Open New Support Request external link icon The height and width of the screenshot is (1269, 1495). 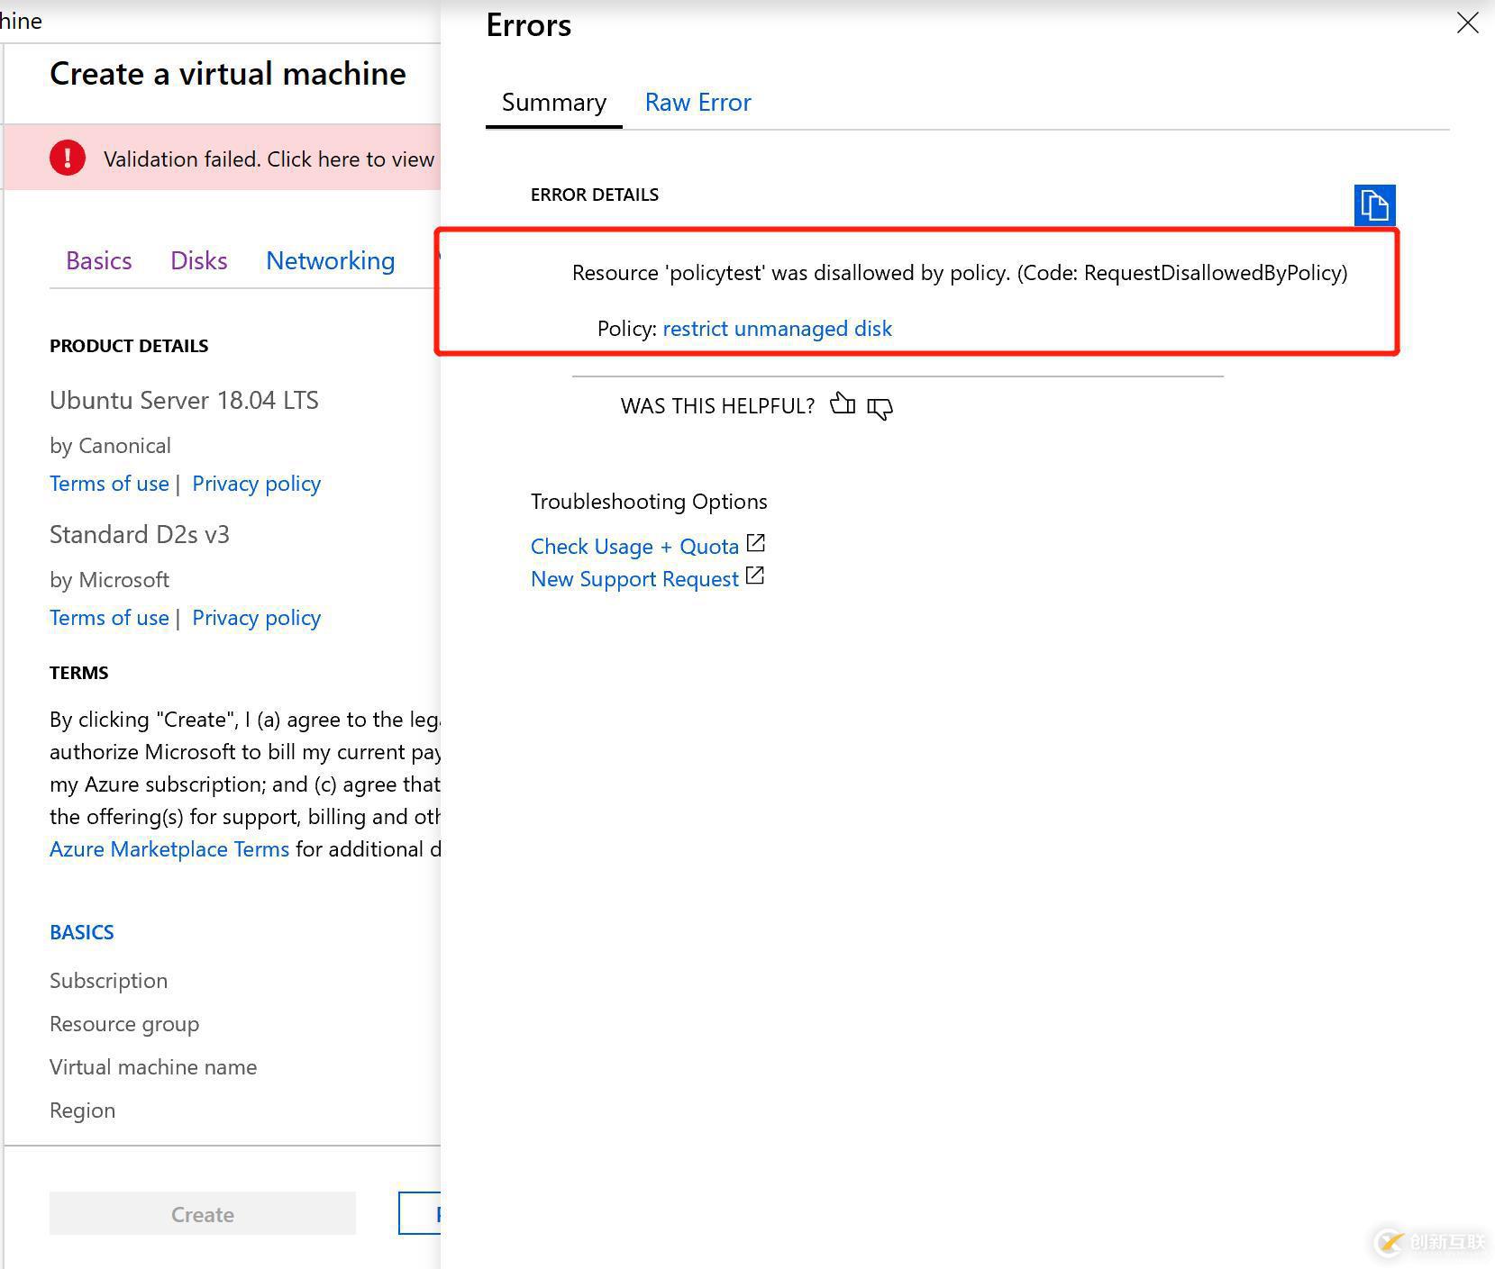[x=756, y=576]
